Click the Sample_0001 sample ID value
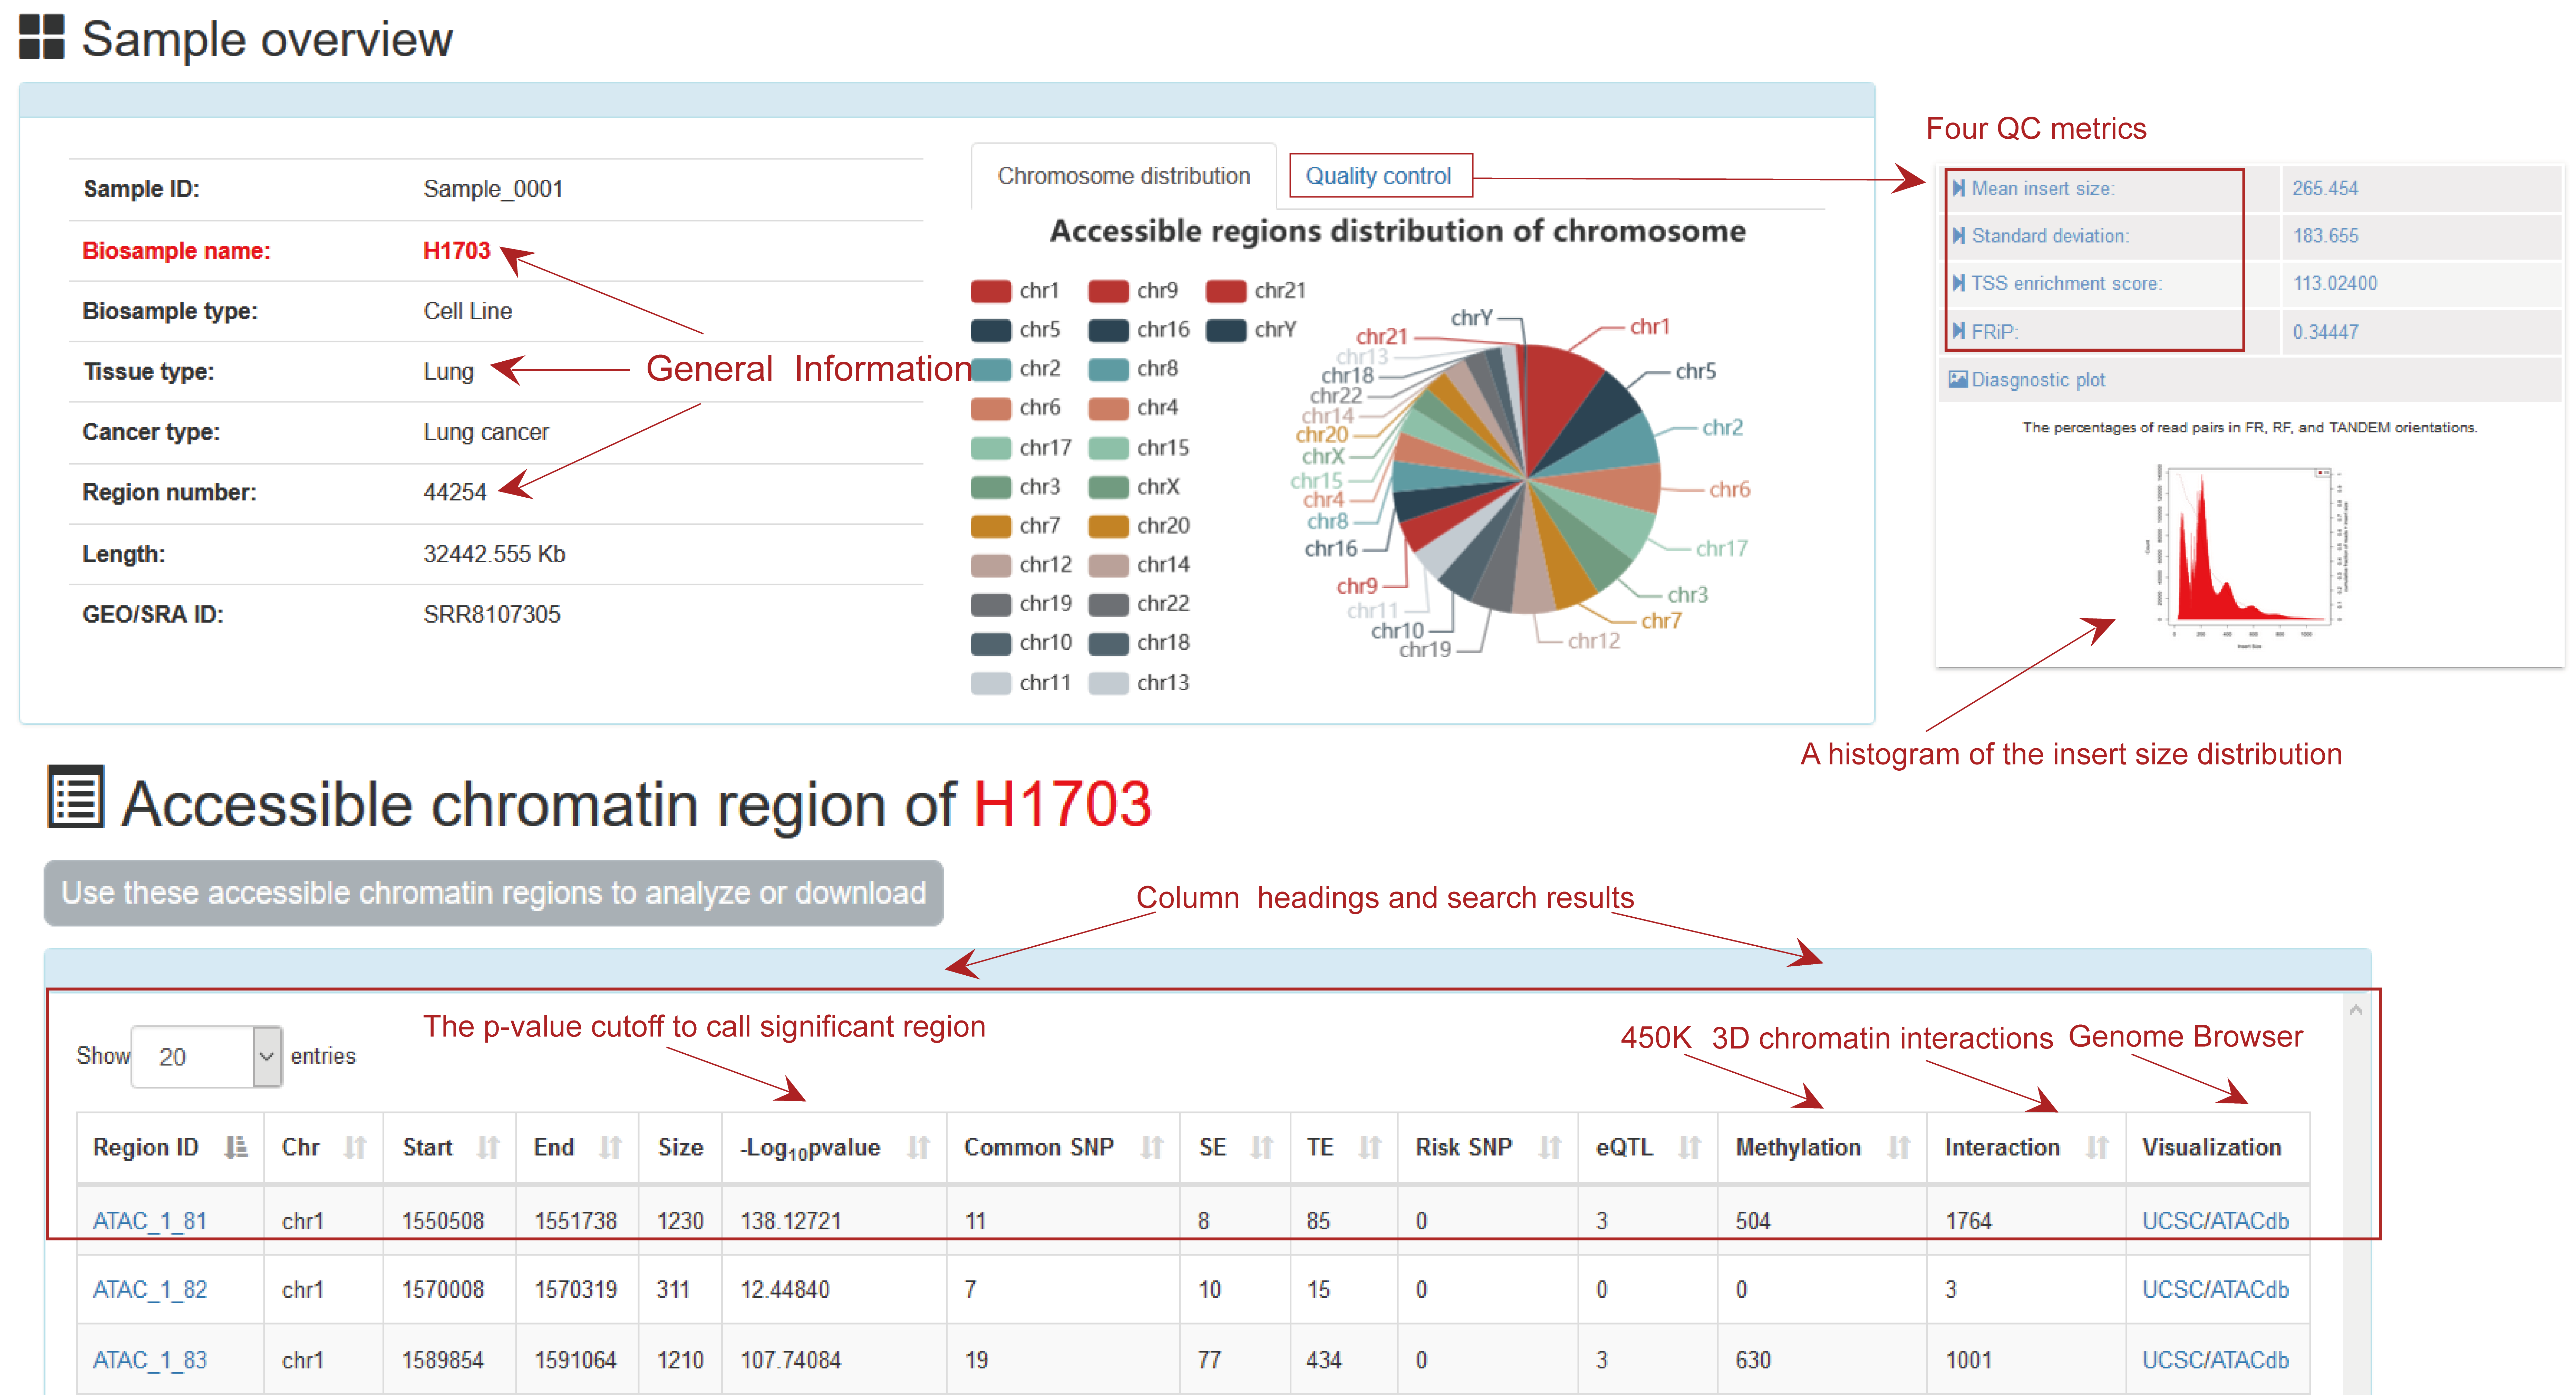This screenshot has height=1395, width=2576. pos(493,189)
